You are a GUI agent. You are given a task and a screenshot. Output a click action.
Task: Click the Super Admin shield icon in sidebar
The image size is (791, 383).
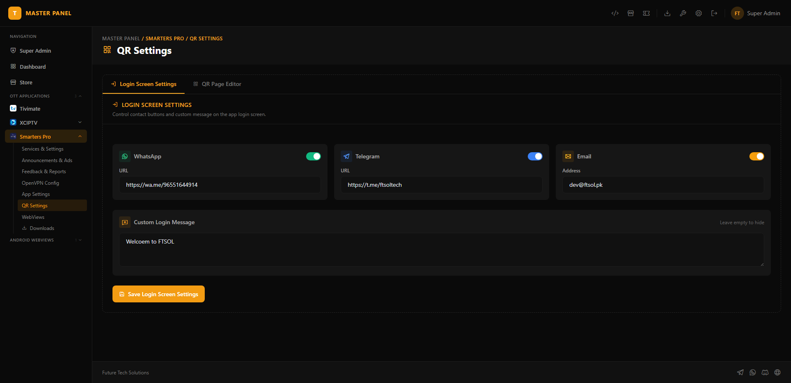pos(13,51)
